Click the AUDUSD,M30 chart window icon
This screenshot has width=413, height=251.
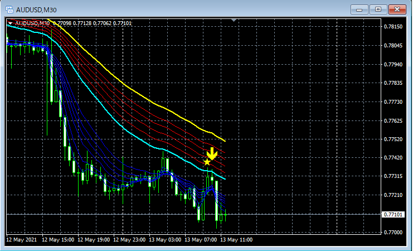pos(9,9)
